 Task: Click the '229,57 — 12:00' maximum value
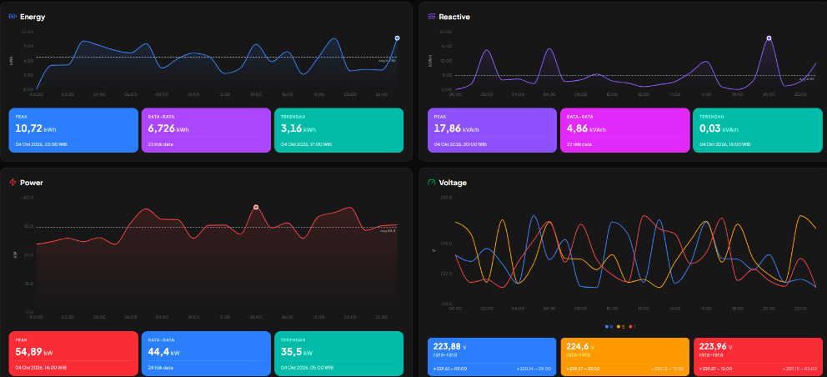[714, 368]
